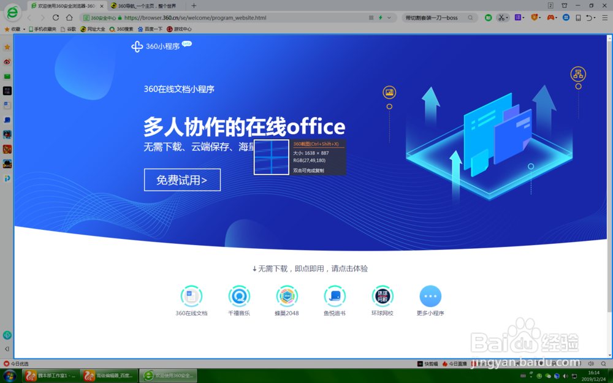The height and width of the screenshot is (383, 613).
Task: Click the 免费试用> button
Action: click(182, 180)
